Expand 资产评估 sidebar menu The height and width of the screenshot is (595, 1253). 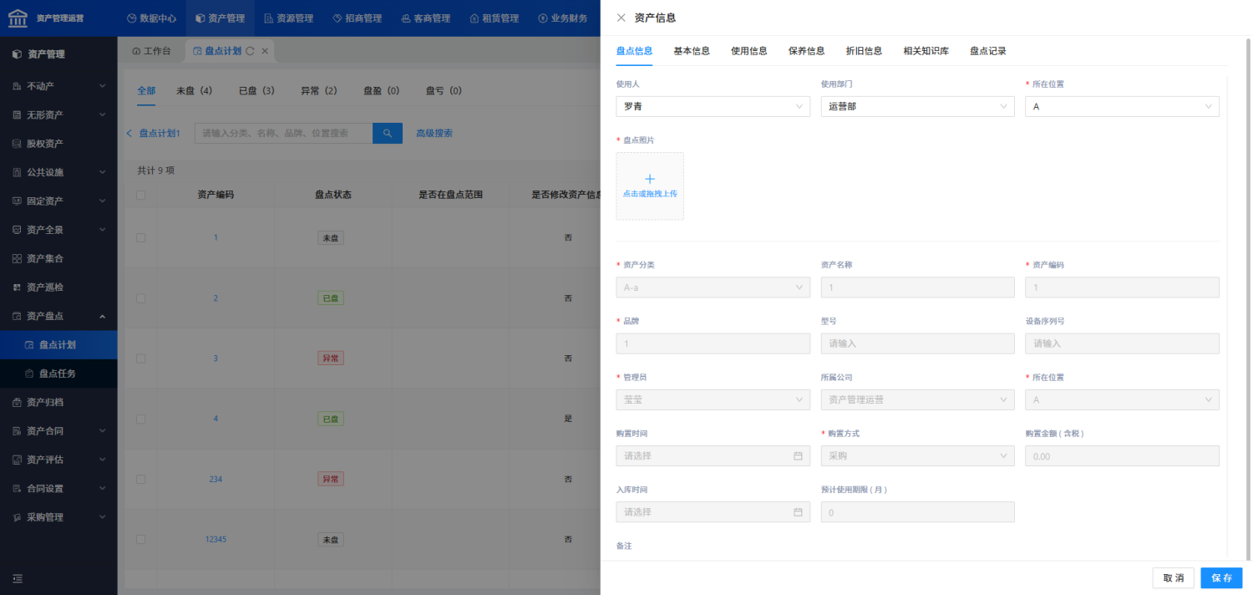[58, 460]
